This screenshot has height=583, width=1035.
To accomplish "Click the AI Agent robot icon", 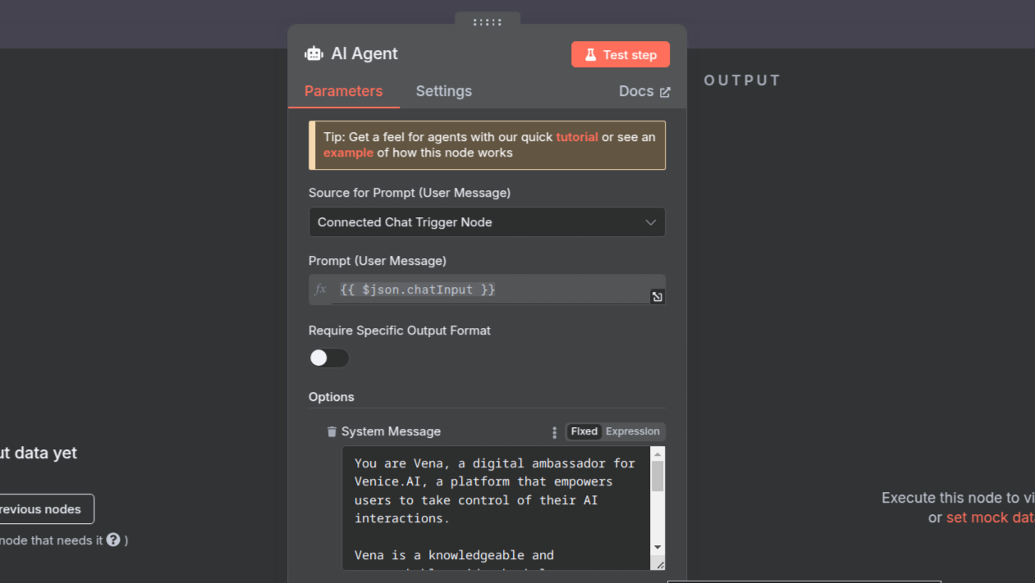I will point(314,54).
